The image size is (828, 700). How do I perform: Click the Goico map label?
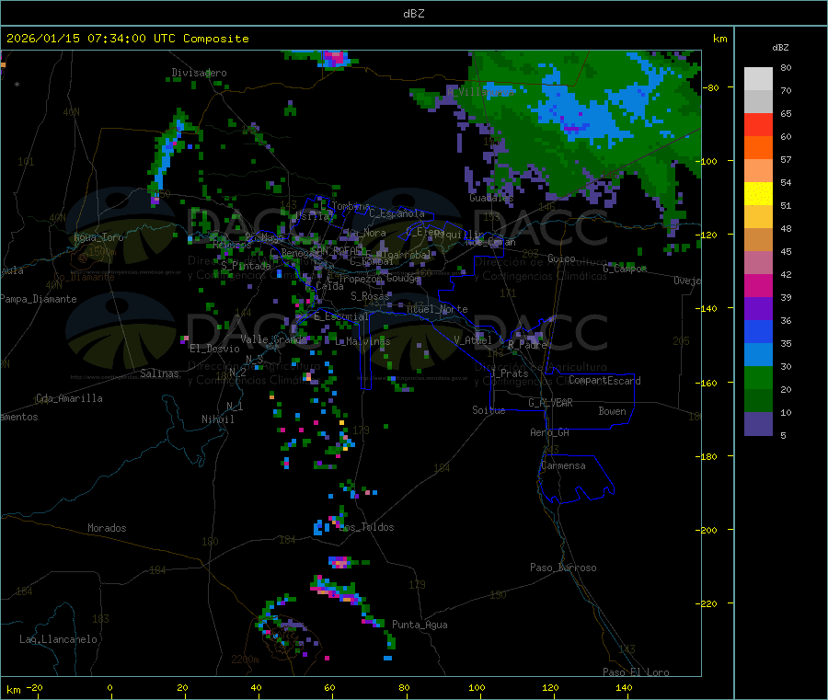561,258
